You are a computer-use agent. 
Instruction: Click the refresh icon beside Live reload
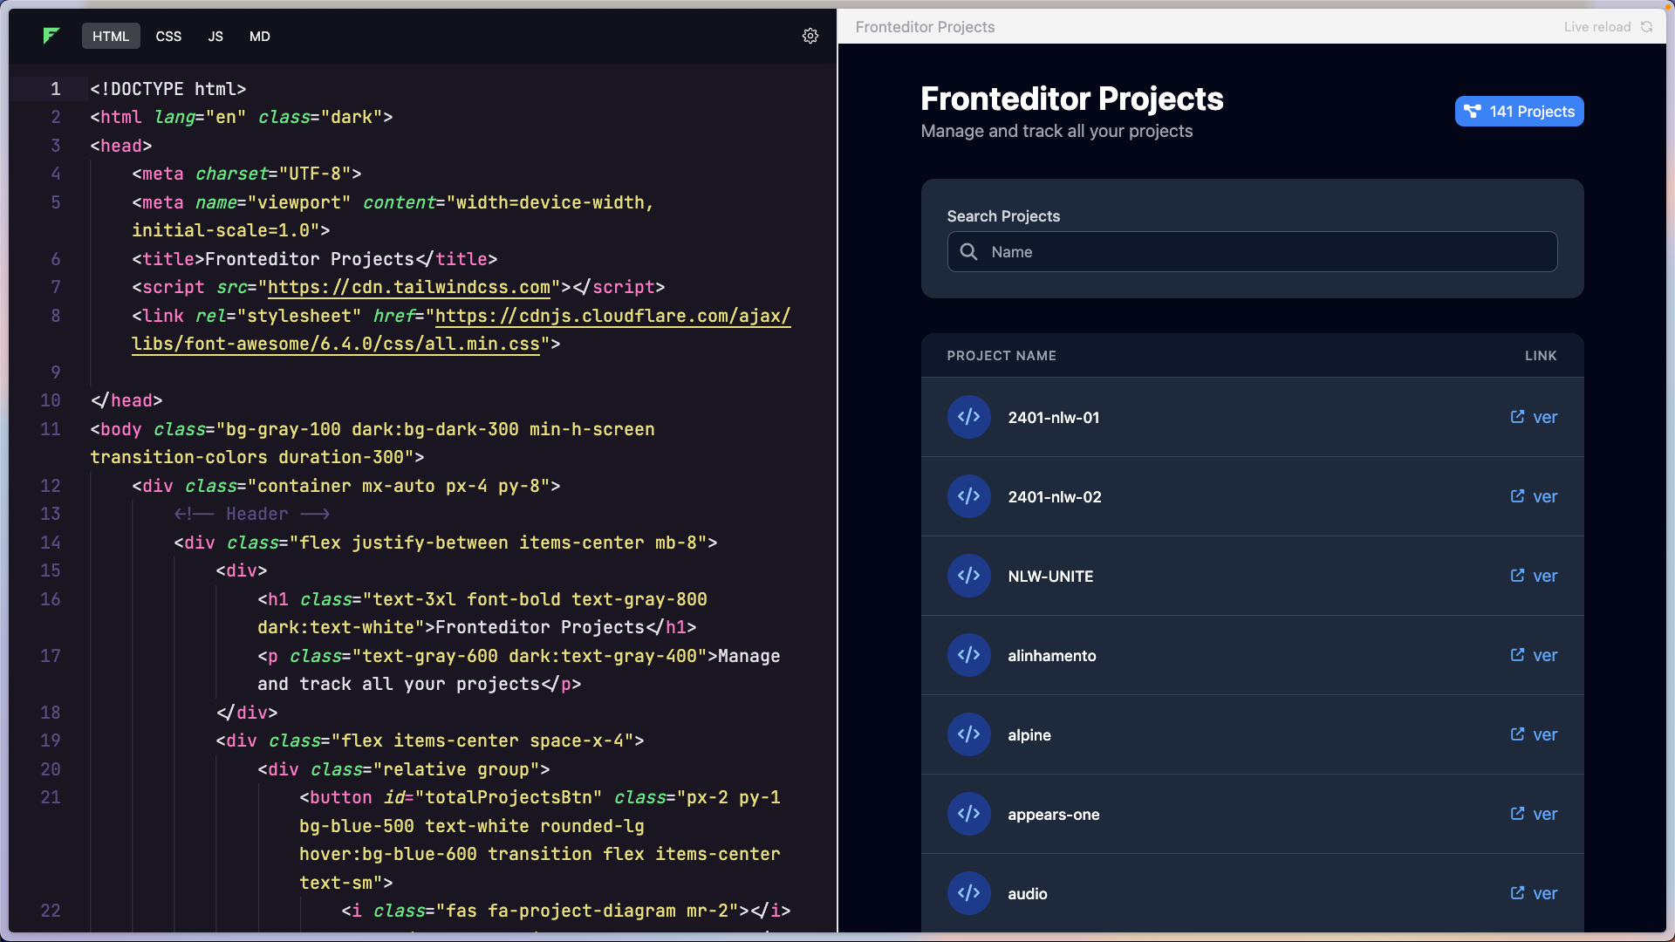pos(1648,26)
